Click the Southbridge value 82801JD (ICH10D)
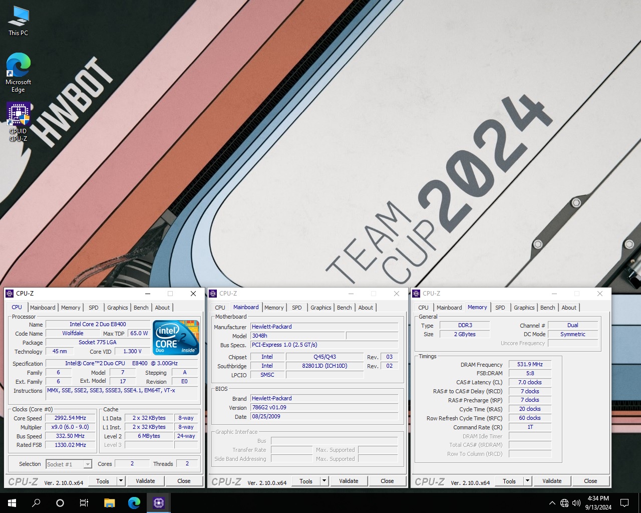This screenshot has height=513, width=641. 325,366
